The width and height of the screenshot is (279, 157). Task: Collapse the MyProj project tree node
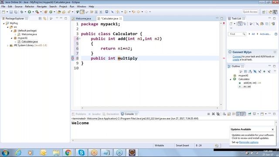tap(4, 23)
